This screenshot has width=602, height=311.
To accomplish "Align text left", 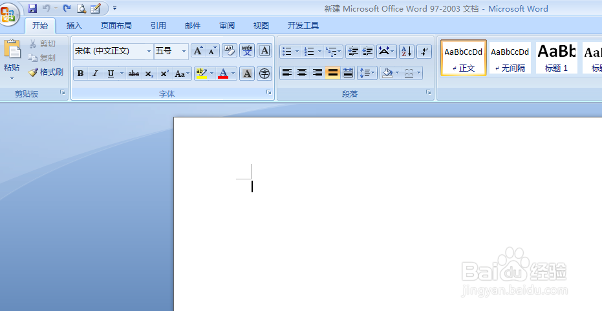I will coord(287,73).
